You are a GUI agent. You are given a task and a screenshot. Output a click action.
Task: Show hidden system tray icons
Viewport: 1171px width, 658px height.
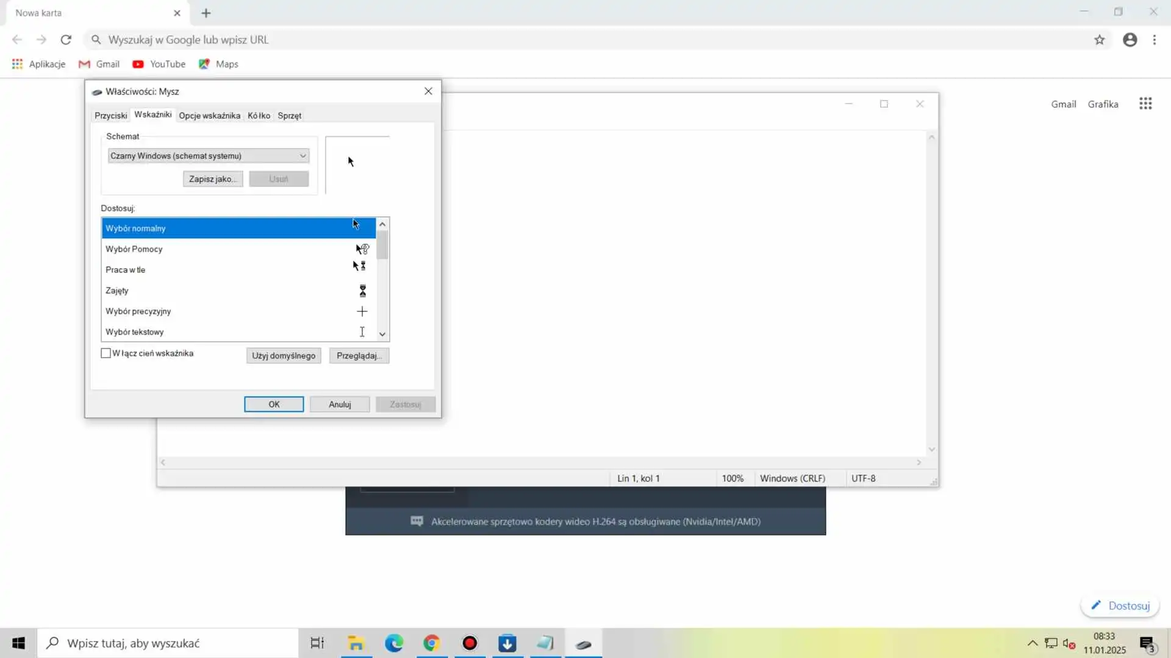tap(1032, 643)
